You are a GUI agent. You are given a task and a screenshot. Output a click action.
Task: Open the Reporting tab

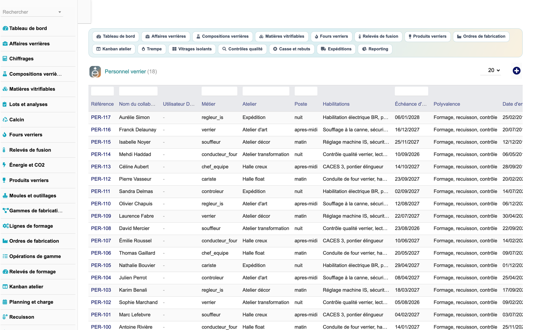[x=375, y=49]
